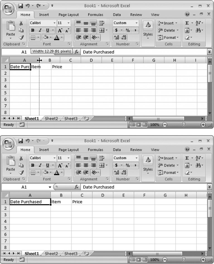Click Grow Font icon in top window
Screen dimensions: 214x264
click(60, 30)
